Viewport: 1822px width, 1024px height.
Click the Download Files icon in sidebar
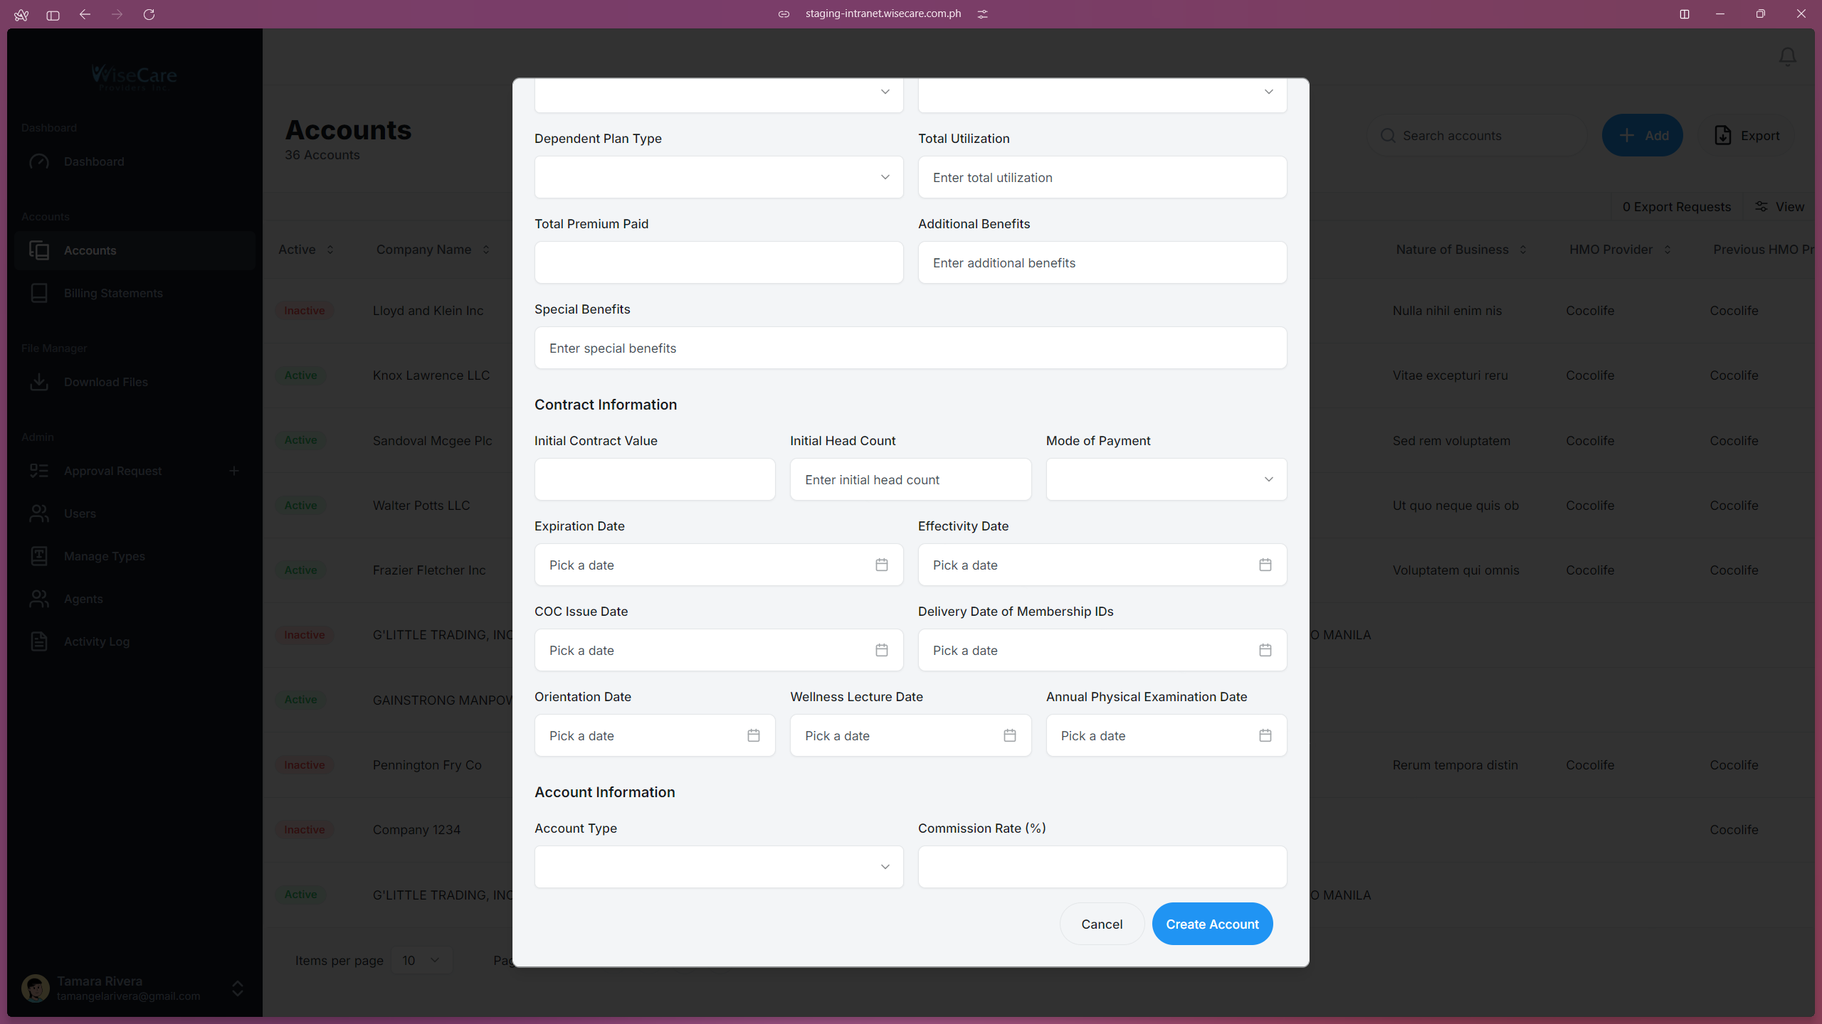pos(40,382)
